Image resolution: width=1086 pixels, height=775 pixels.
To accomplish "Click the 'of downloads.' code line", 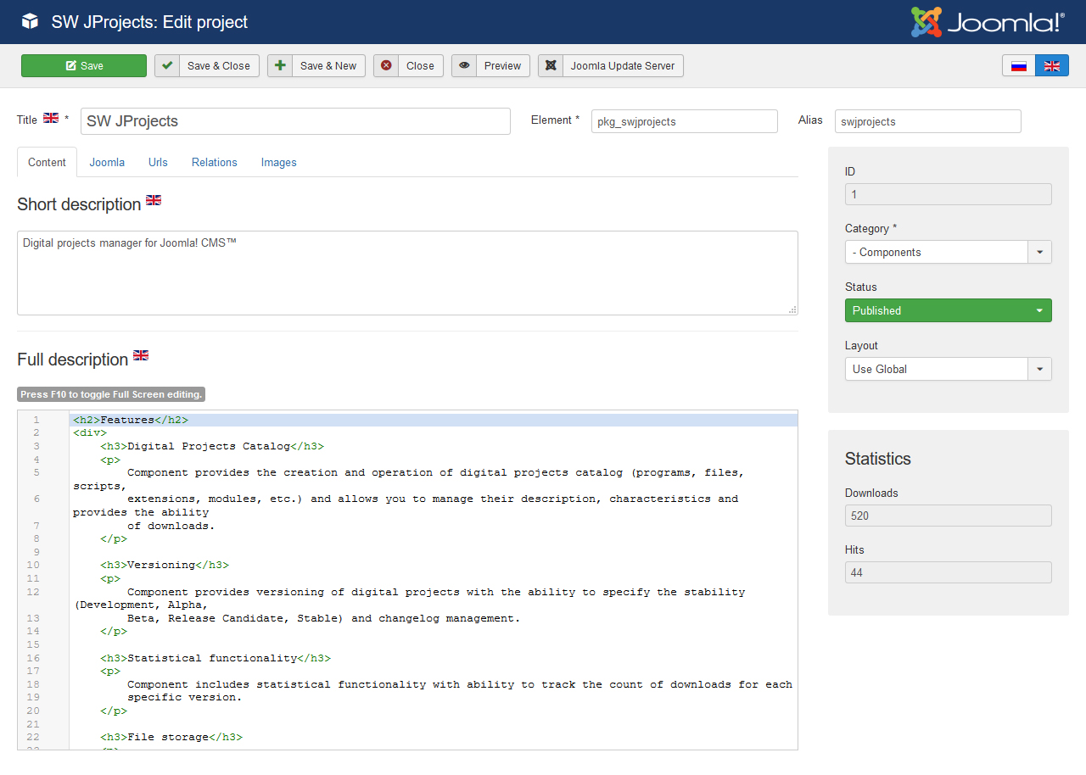I will 171,526.
